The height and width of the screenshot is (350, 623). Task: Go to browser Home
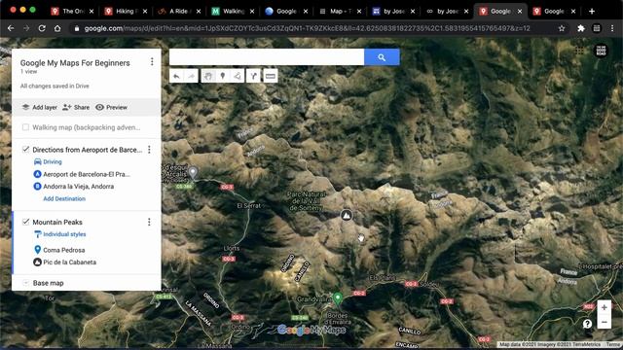tap(57, 28)
